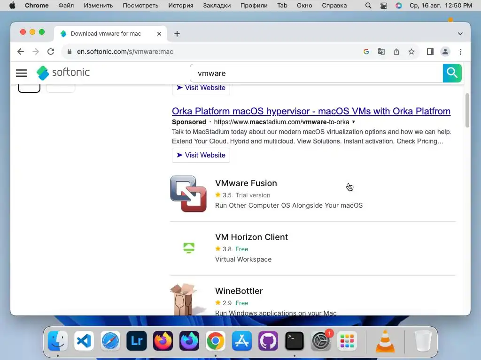
Task: Close the Download vmware for mac tab
Action: point(159,34)
